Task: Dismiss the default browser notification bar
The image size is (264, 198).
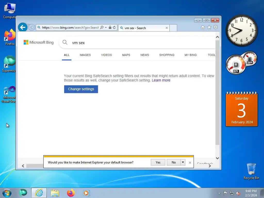Action: tap(190, 163)
